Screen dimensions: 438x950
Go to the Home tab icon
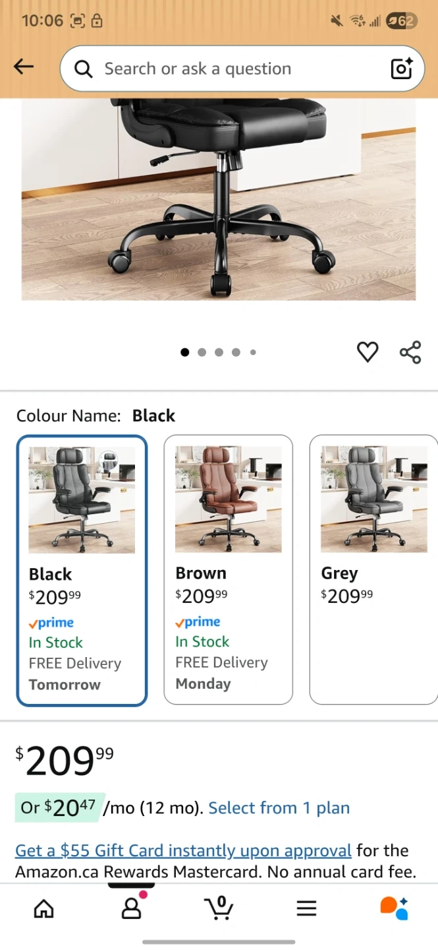pyautogui.click(x=44, y=909)
